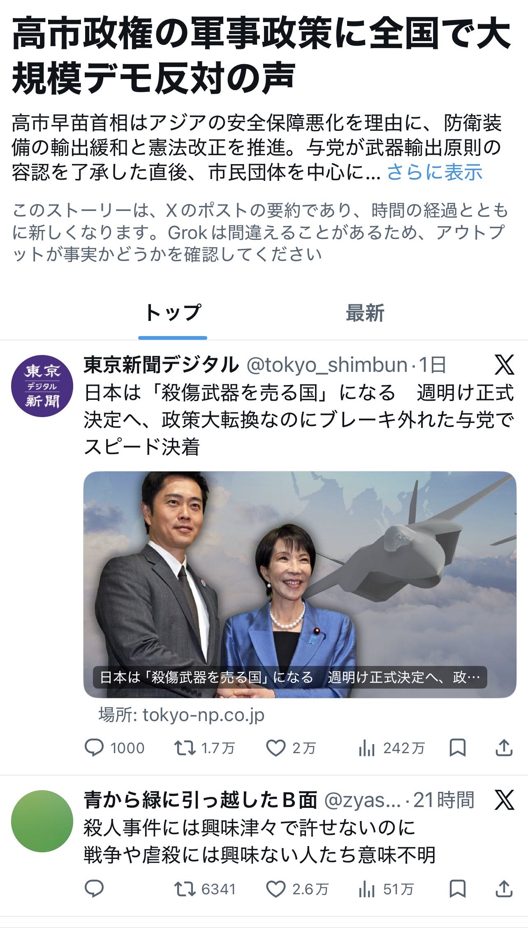Reply to the B面 user's post

94,889
